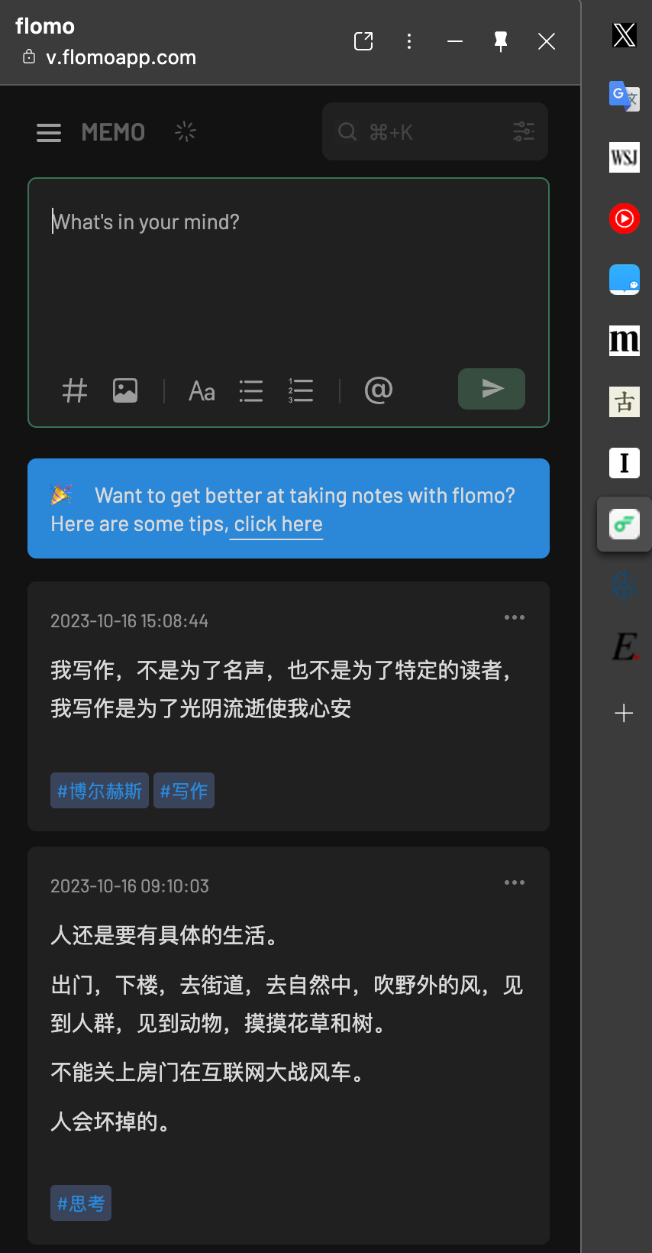Screen dimensions: 652x1253
Task: Mention a memo with the @ icon
Action: pyautogui.click(x=379, y=390)
